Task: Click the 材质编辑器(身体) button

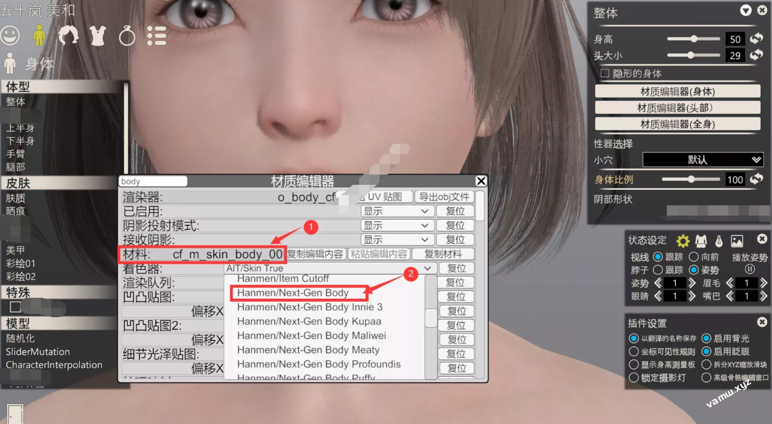Action: 677,91
